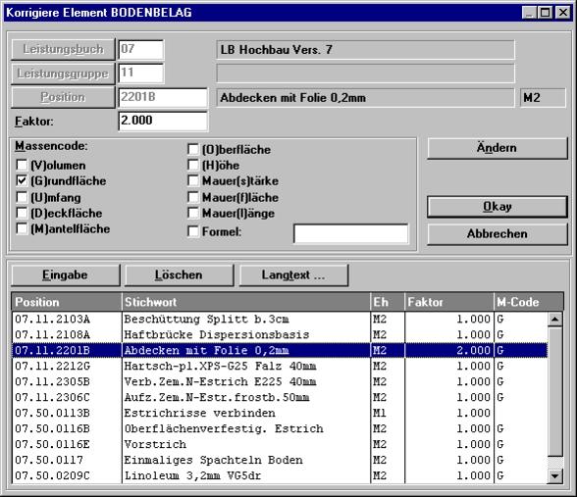The height and width of the screenshot is (497, 577).
Task: Click the Eingabe button
Action: pos(66,274)
